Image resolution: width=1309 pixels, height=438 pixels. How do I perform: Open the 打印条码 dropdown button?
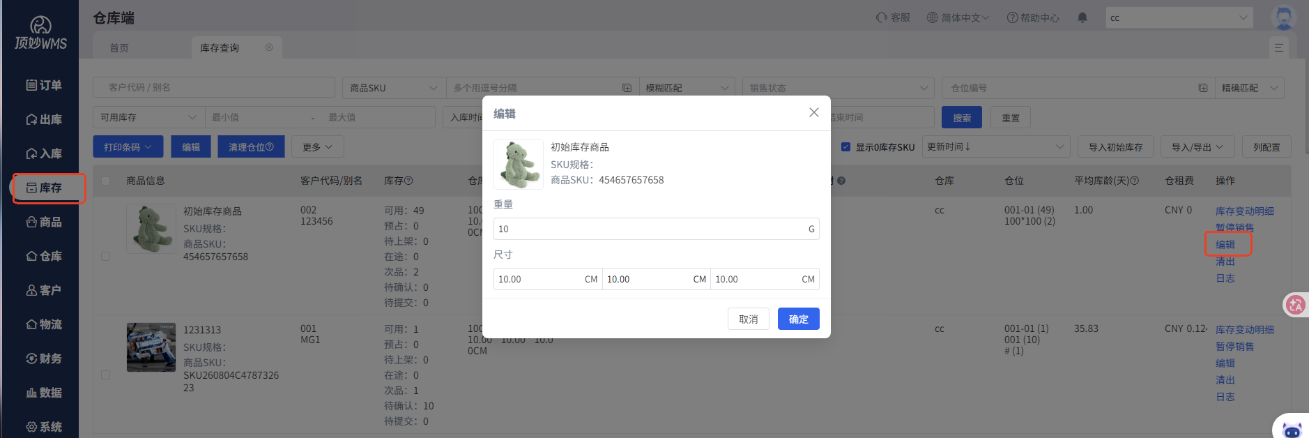click(x=128, y=146)
